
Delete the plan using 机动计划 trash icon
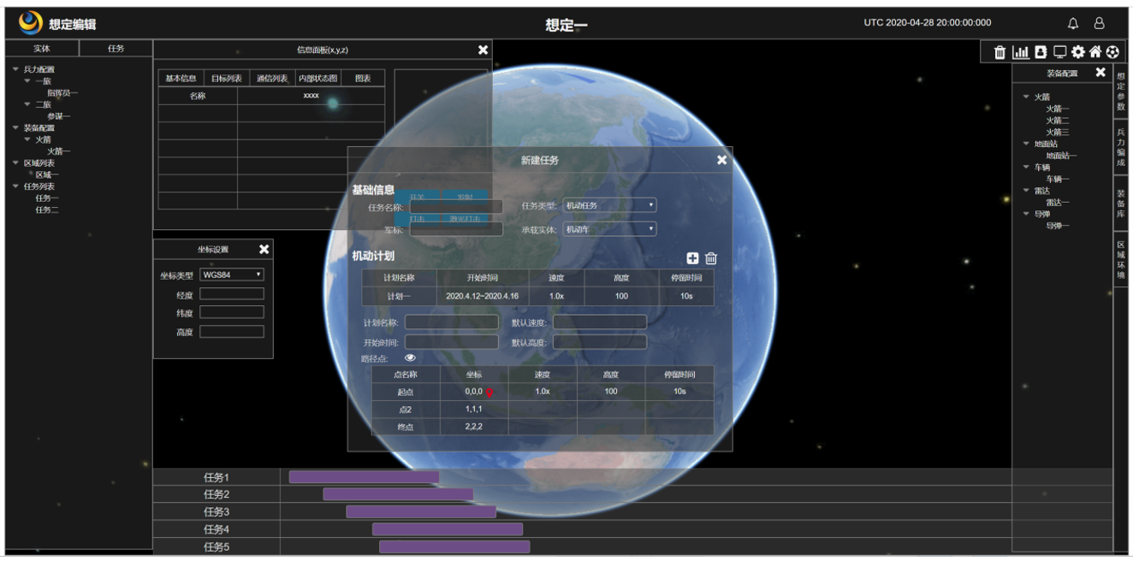710,258
